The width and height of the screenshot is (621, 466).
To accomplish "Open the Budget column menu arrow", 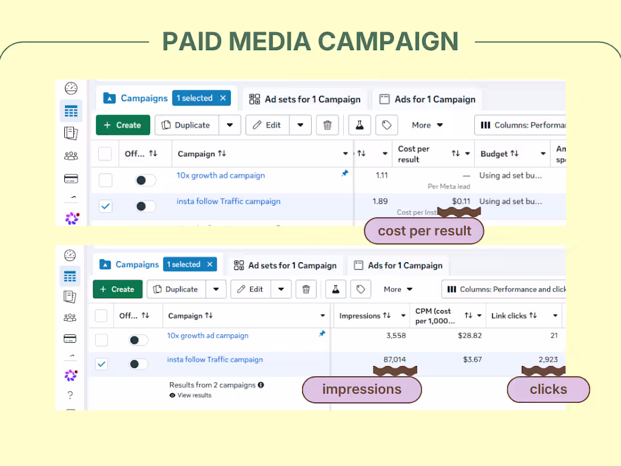I will click(x=543, y=153).
